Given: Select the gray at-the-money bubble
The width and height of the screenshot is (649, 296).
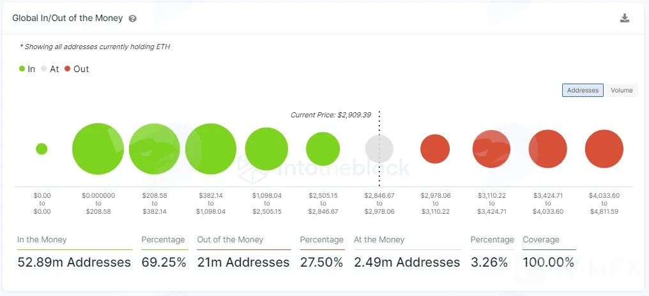Looking at the screenshot, I should pos(379,149).
